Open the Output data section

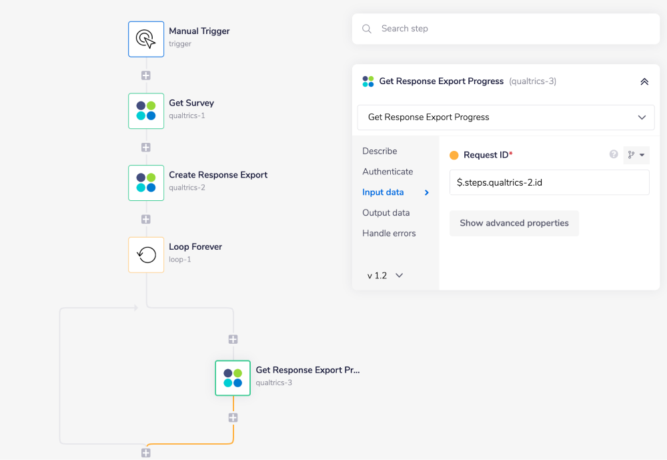(387, 212)
